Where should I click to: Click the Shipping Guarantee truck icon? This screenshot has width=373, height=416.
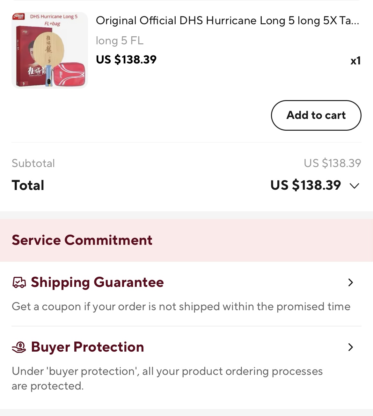coord(19,282)
